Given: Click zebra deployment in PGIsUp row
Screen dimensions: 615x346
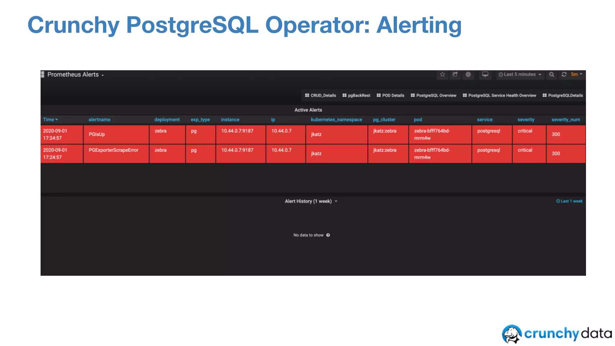Looking at the screenshot, I should tap(167, 134).
